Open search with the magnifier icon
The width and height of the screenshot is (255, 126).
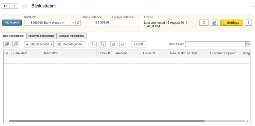click(114, 44)
